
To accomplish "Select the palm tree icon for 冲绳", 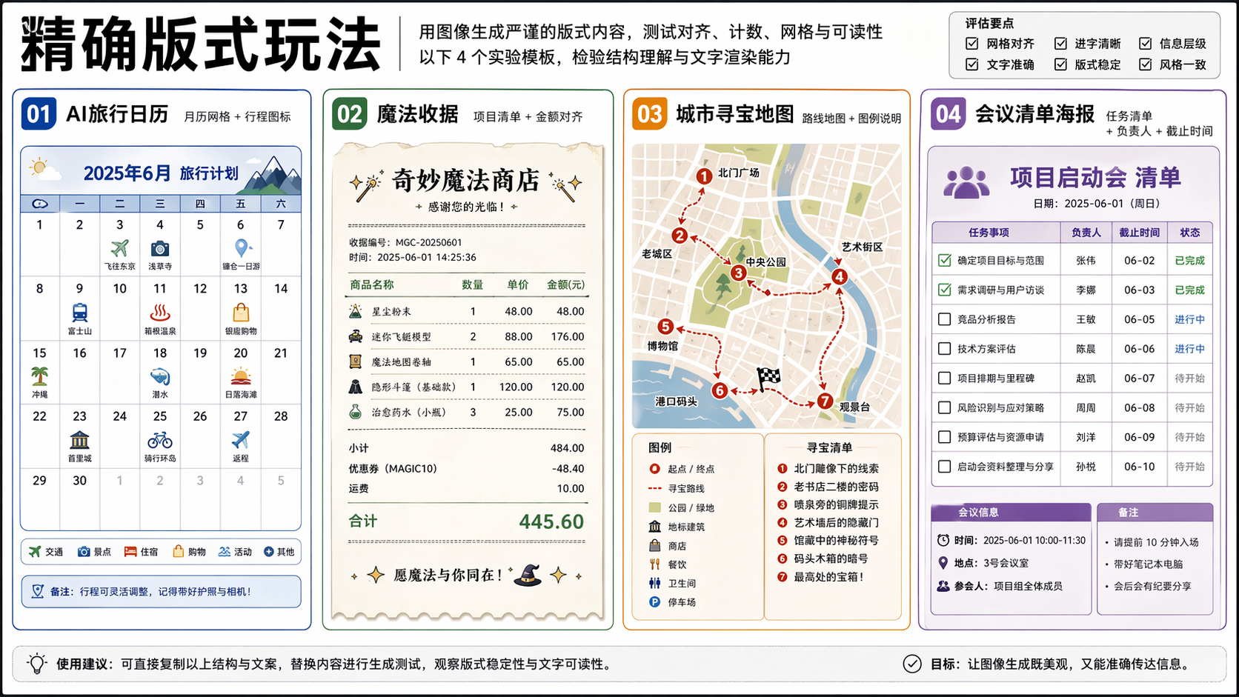I will coord(40,376).
